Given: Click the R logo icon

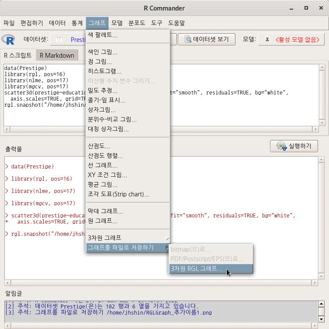Looking at the screenshot, I should 8,39.
